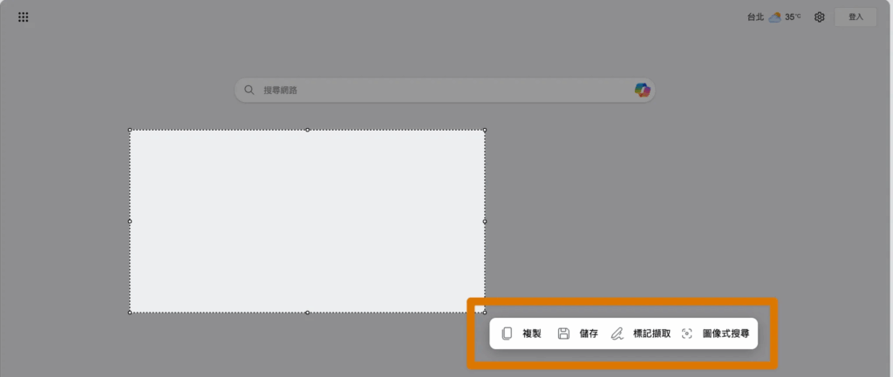This screenshot has width=893, height=377.
Task: Click the magnifier icon in search box
Action: [249, 90]
